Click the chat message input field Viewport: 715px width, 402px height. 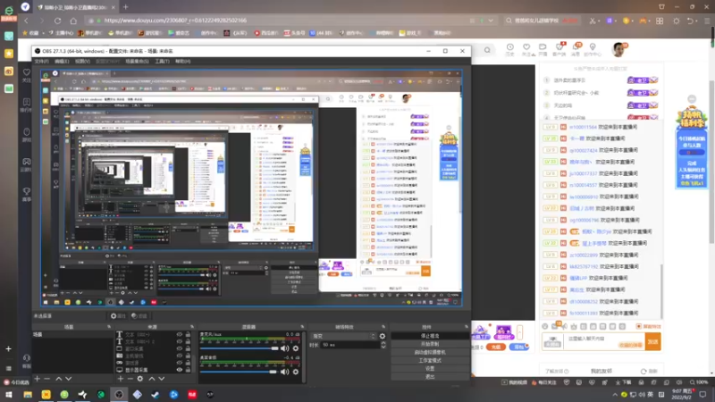(x=604, y=339)
